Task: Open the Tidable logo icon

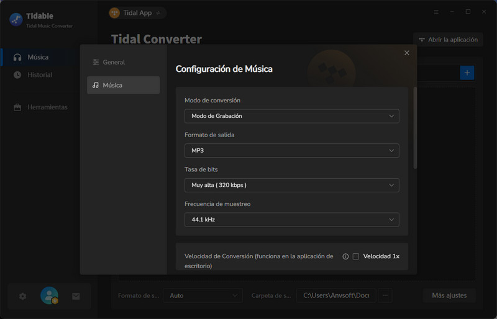Action: point(16,20)
